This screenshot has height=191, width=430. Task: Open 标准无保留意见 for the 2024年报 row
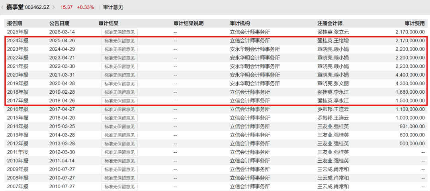click(x=119, y=41)
